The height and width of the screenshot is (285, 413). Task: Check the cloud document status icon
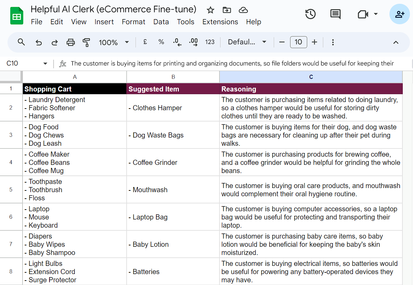[x=243, y=10]
